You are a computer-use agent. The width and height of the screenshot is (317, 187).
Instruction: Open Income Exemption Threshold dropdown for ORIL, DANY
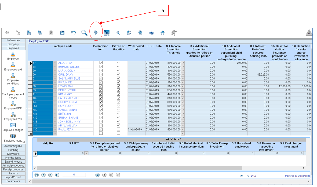coord(183,75)
